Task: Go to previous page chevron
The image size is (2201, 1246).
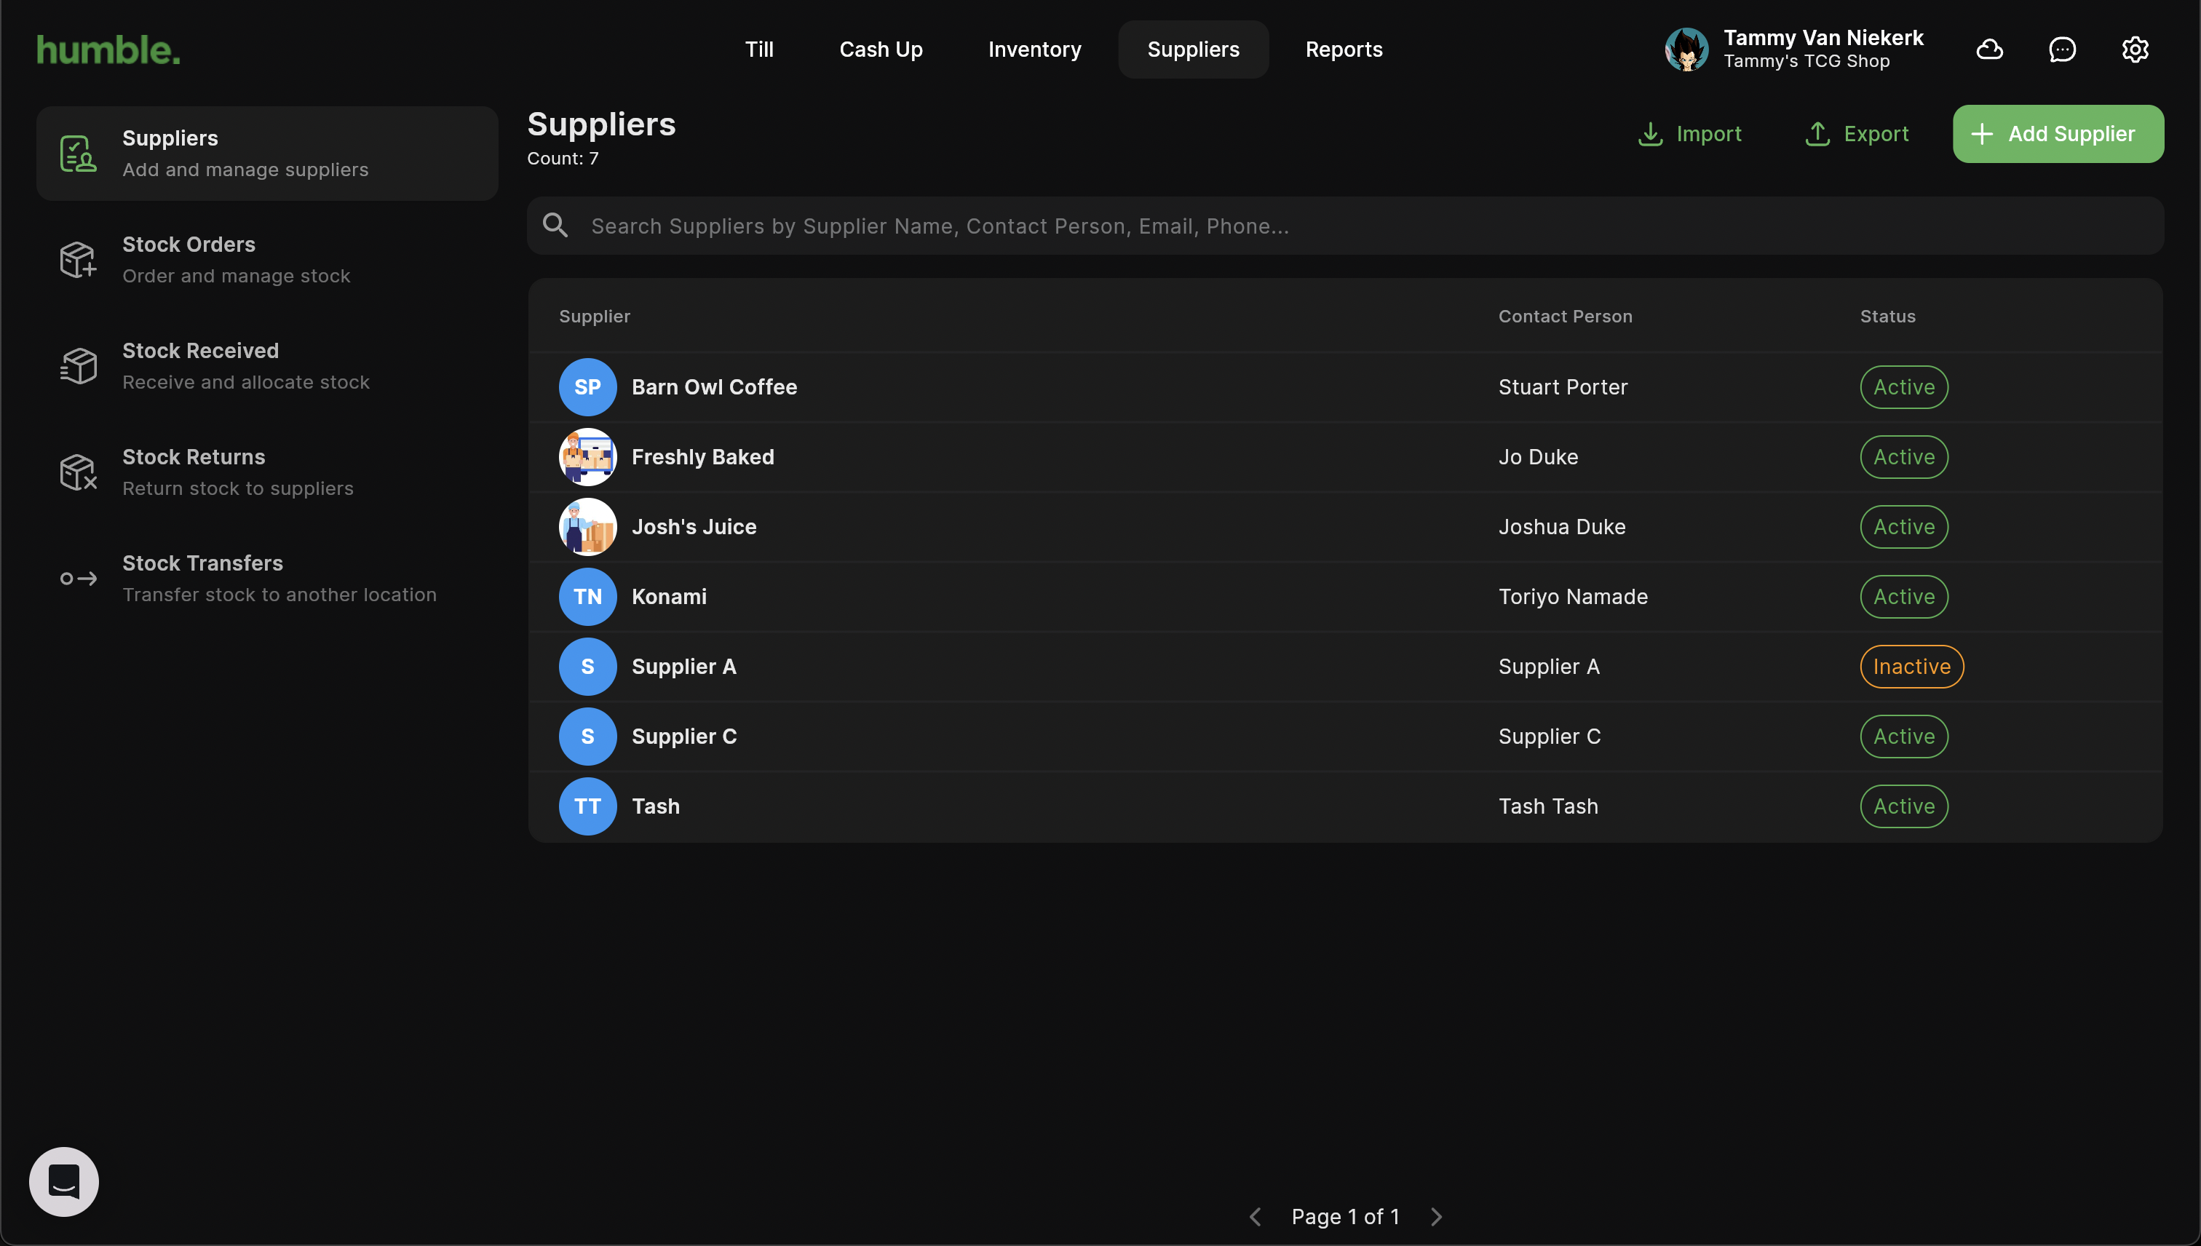Action: coord(1255,1216)
